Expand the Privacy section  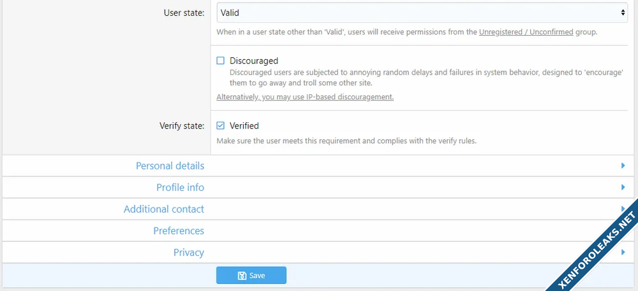(188, 252)
